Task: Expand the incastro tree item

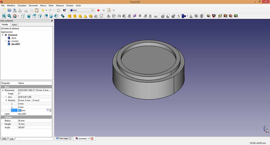Action: [x=6, y=41]
